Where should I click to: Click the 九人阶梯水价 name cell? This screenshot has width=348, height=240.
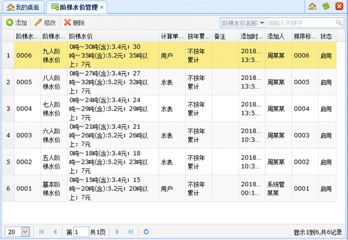tap(54, 56)
